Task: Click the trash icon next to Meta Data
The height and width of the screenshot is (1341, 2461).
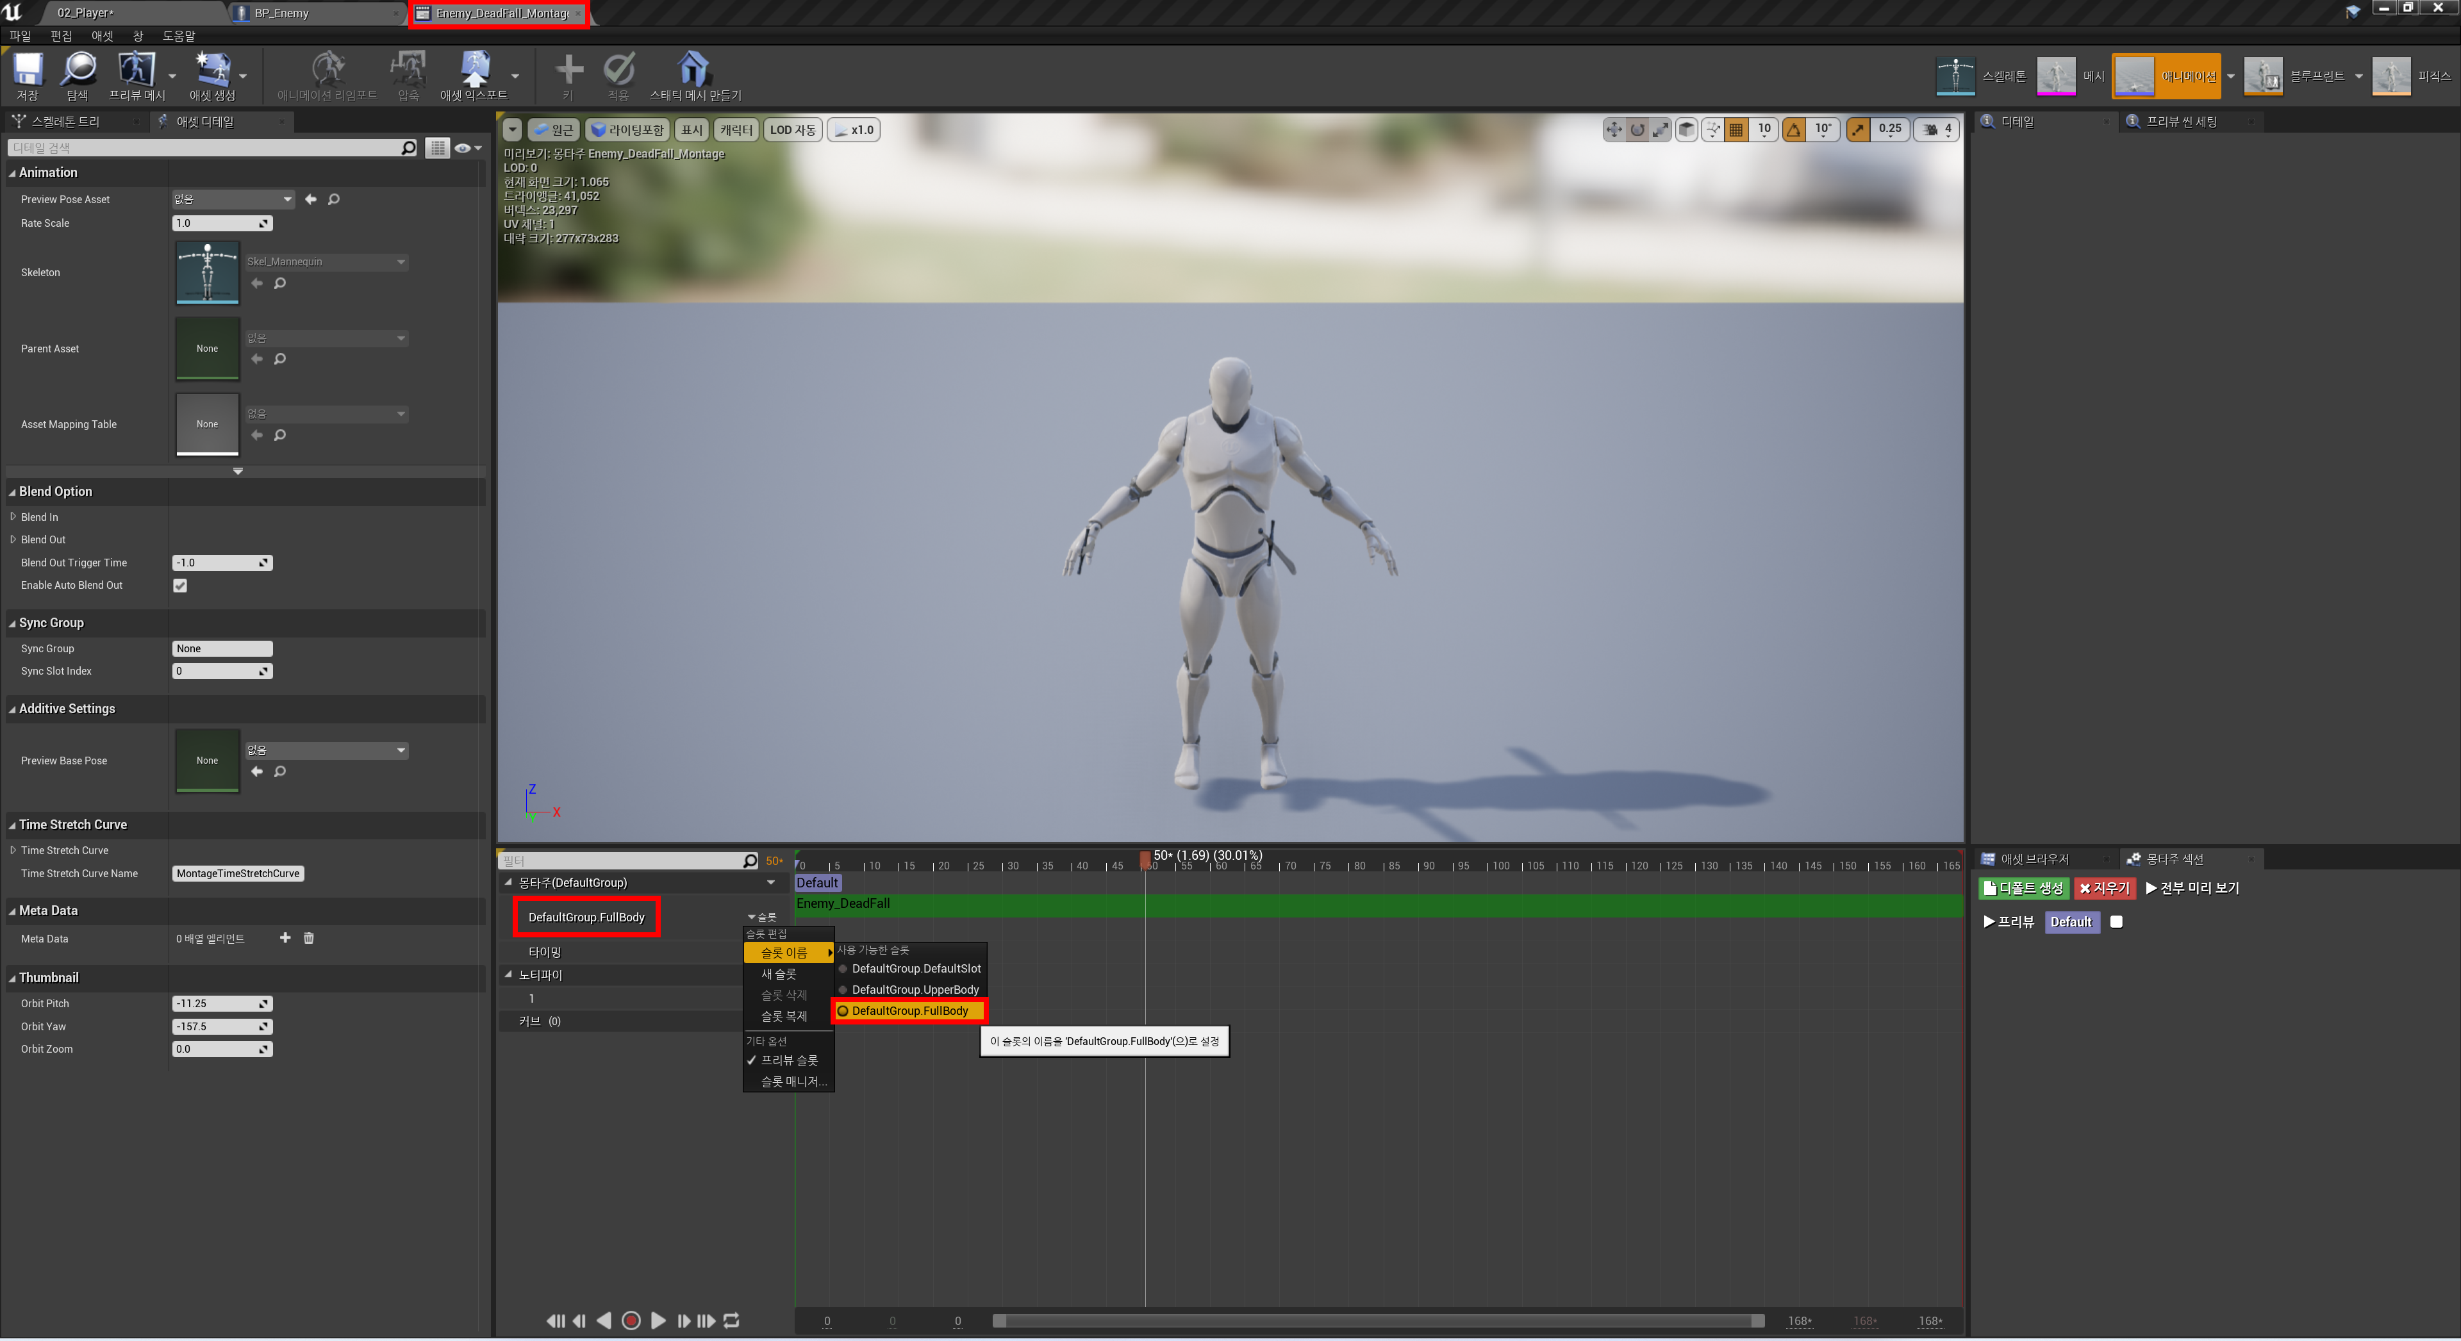Action: pyautogui.click(x=308, y=938)
